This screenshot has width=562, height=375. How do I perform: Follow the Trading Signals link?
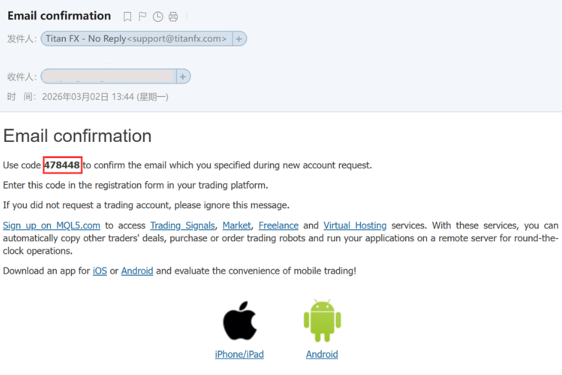coord(183,226)
